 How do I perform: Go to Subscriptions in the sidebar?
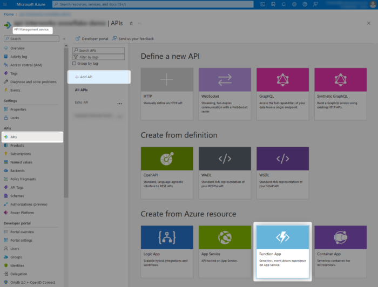tap(21, 154)
